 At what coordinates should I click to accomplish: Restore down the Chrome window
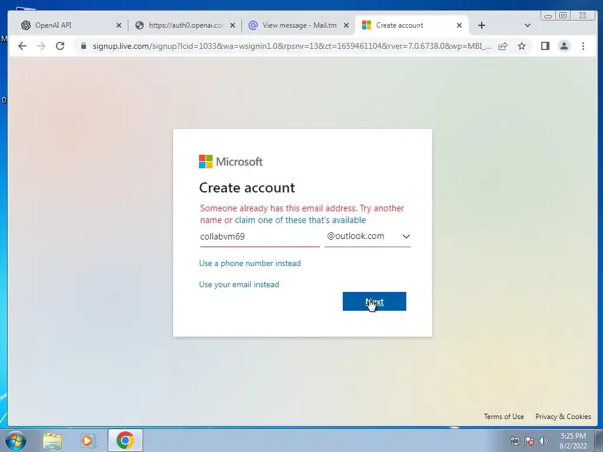click(563, 16)
